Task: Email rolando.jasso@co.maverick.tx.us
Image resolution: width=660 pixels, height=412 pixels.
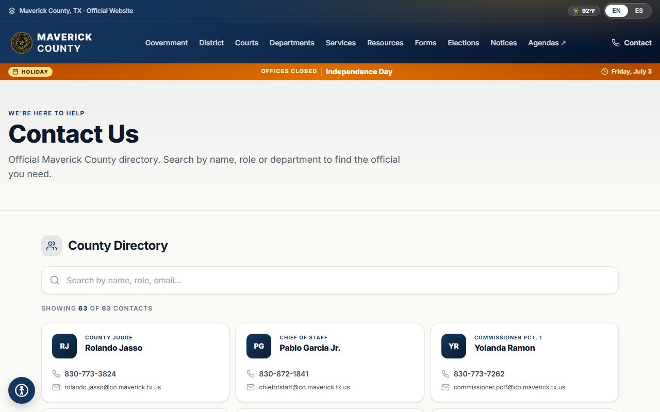Action: (x=112, y=387)
